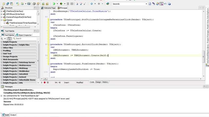Image resolution: width=209 pixels, height=117 pixels.
Task: Click the blue Back navigation icon
Action: [x=91, y=4]
